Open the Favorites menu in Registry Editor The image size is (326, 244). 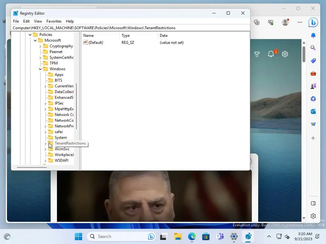tap(54, 21)
